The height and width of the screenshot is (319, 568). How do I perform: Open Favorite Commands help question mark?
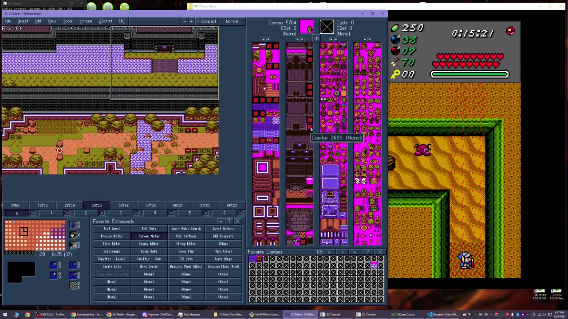(x=229, y=222)
